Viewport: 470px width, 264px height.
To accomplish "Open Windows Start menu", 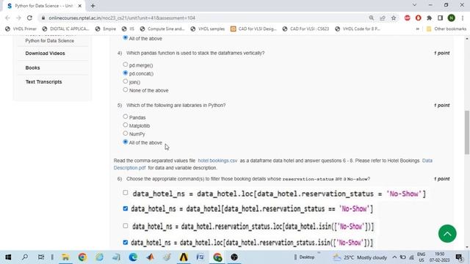I will tap(8, 257).
